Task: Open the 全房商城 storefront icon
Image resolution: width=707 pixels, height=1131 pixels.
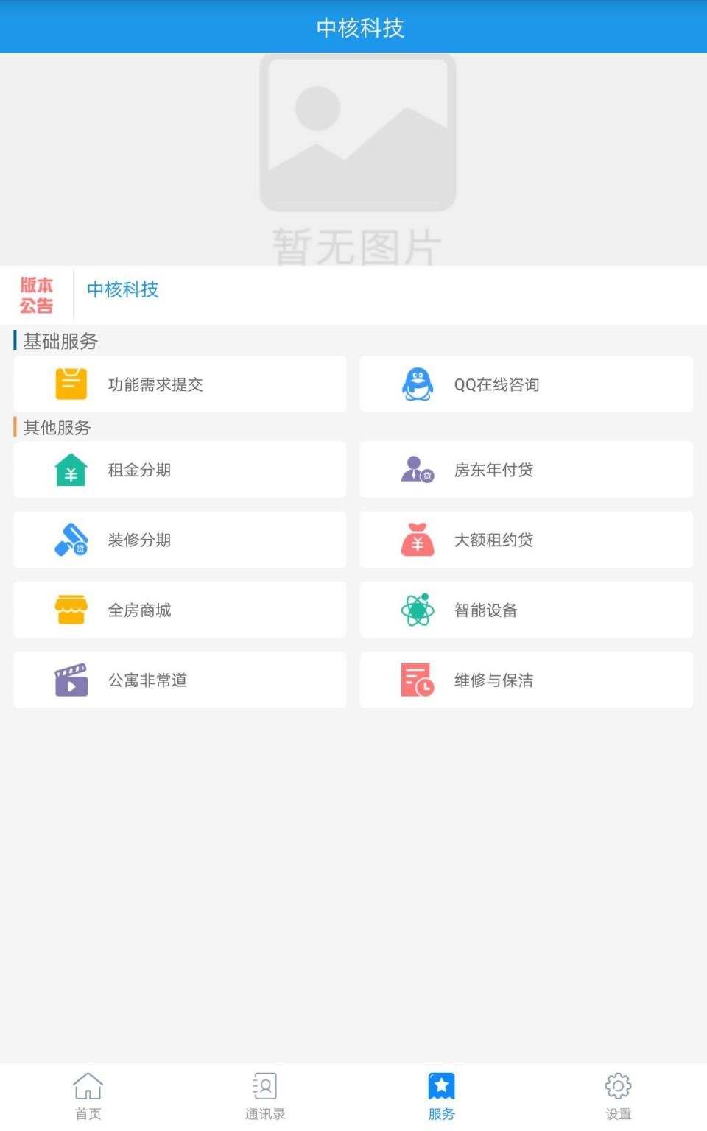Action: pos(70,609)
